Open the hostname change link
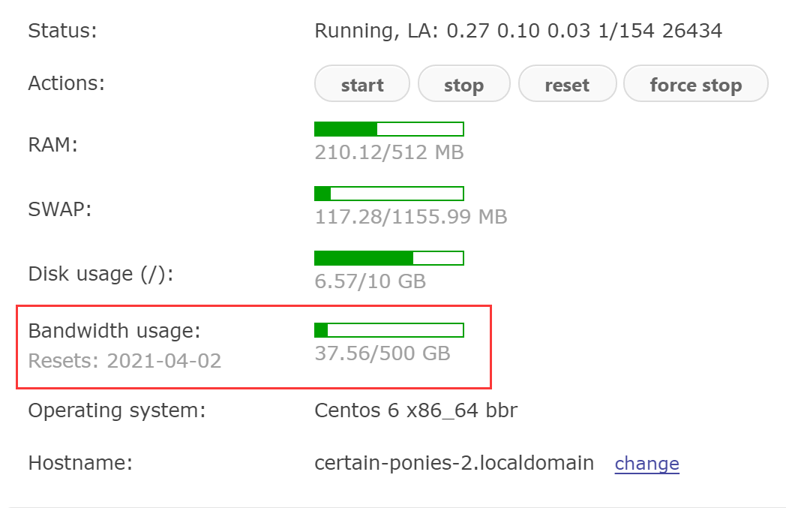 [646, 464]
